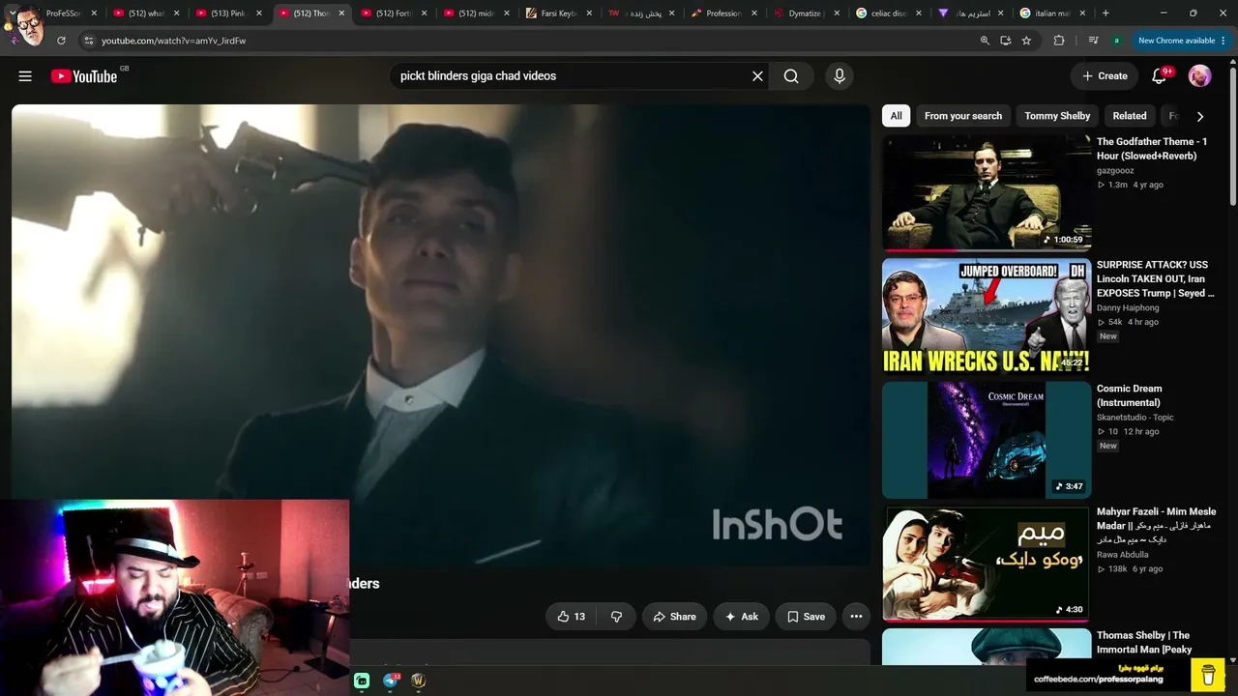Select the Related filter chip
This screenshot has height=696, width=1238.
1130,116
